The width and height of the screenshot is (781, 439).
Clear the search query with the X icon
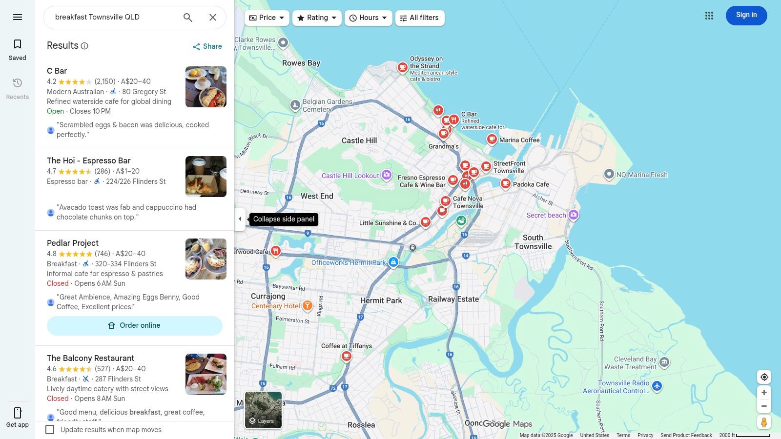[x=212, y=17]
